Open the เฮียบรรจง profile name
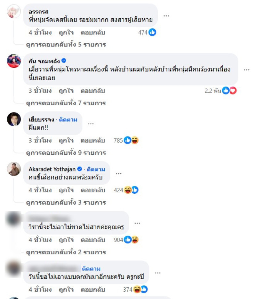The width and height of the screenshot is (256, 299). pyautogui.click(x=41, y=119)
